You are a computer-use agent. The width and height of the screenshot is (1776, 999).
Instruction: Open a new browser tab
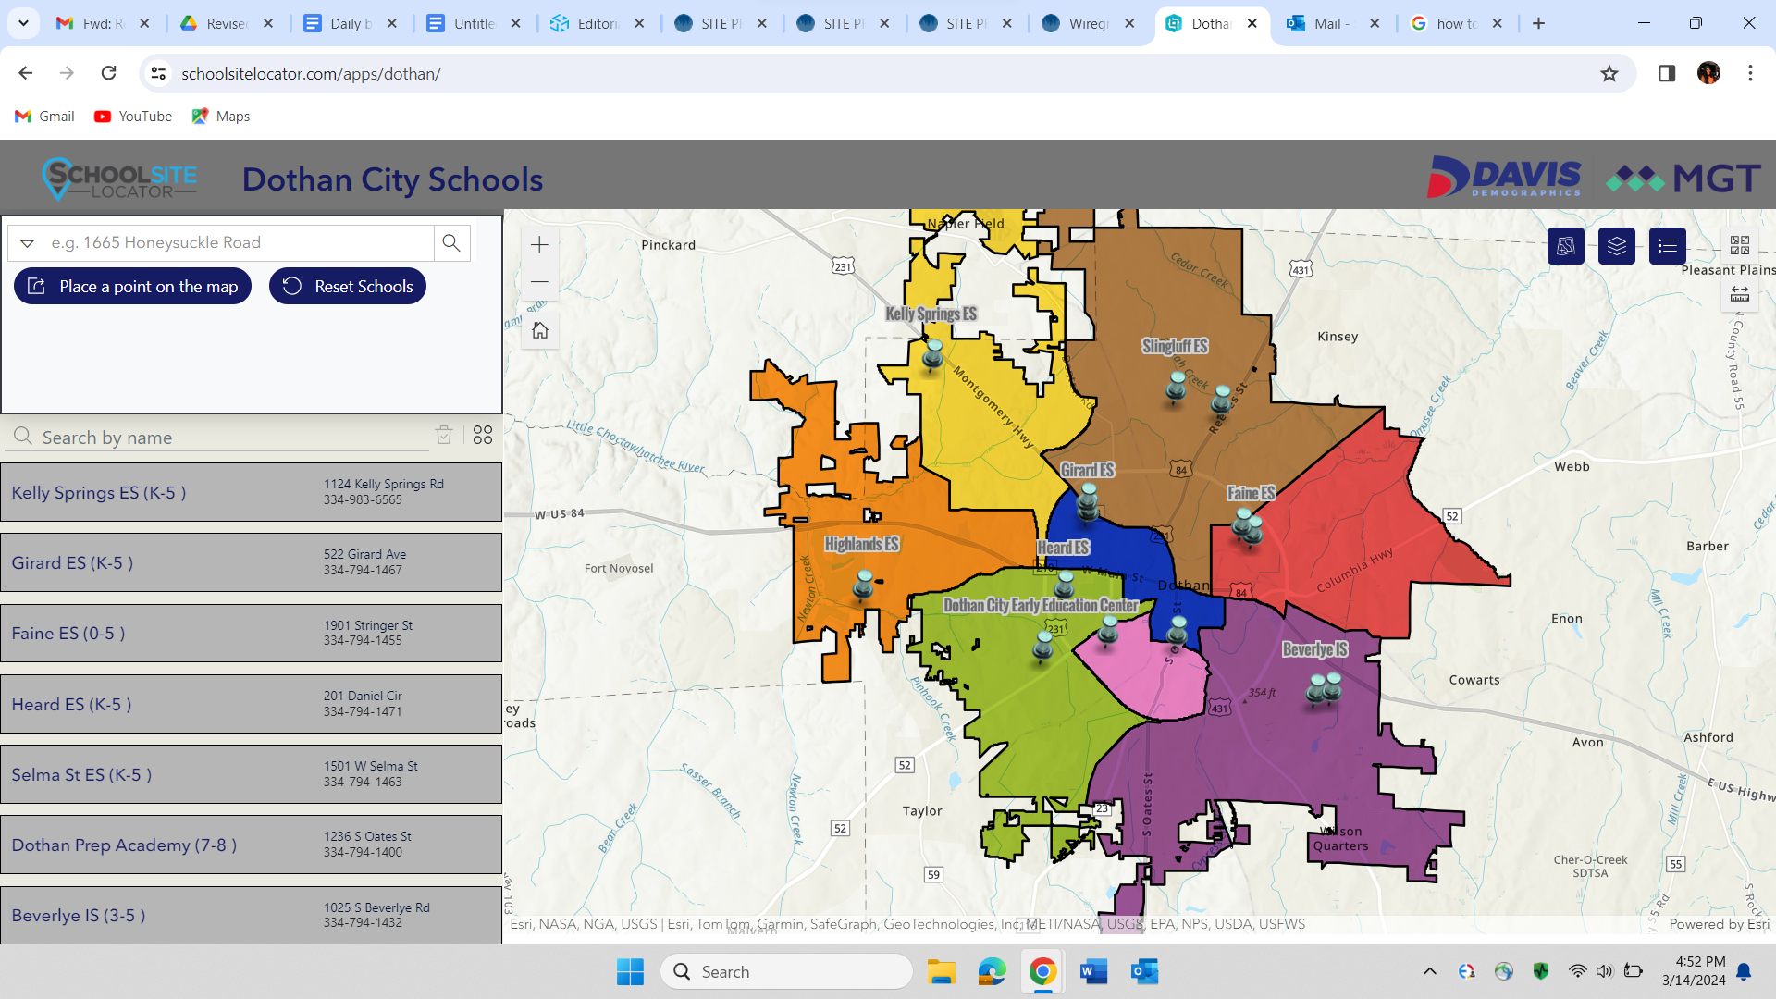point(1538,24)
